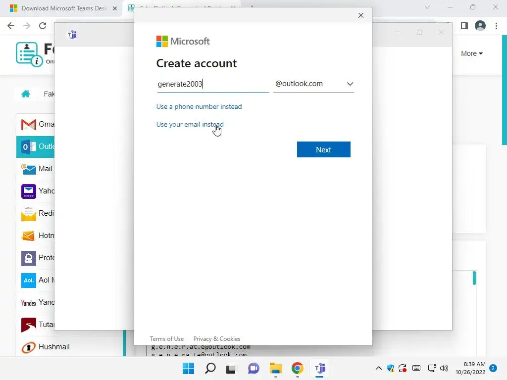The image size is (507, 380).
Task: Open Privacy & Cookies link
Action: [x=217, y=338]
